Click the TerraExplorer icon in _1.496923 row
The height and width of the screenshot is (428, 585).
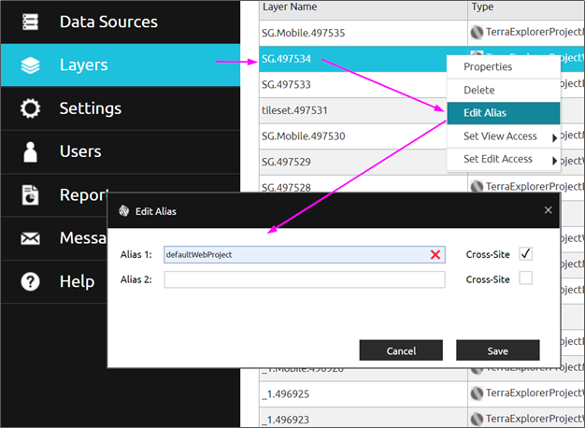coord(477,419)
